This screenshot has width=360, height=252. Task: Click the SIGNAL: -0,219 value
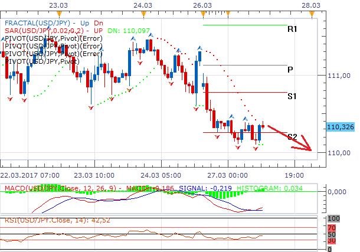click(x=205, y=188)
